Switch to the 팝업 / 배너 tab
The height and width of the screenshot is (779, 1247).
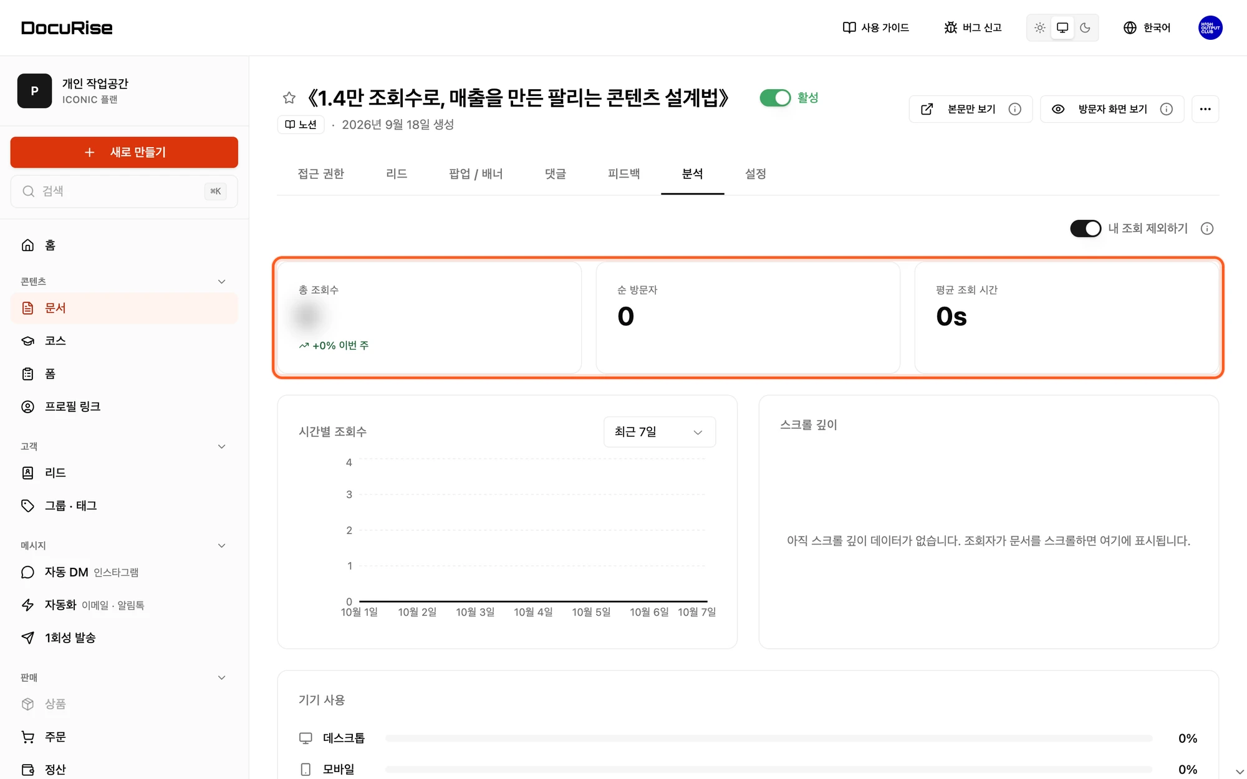(x=476, y=174)
